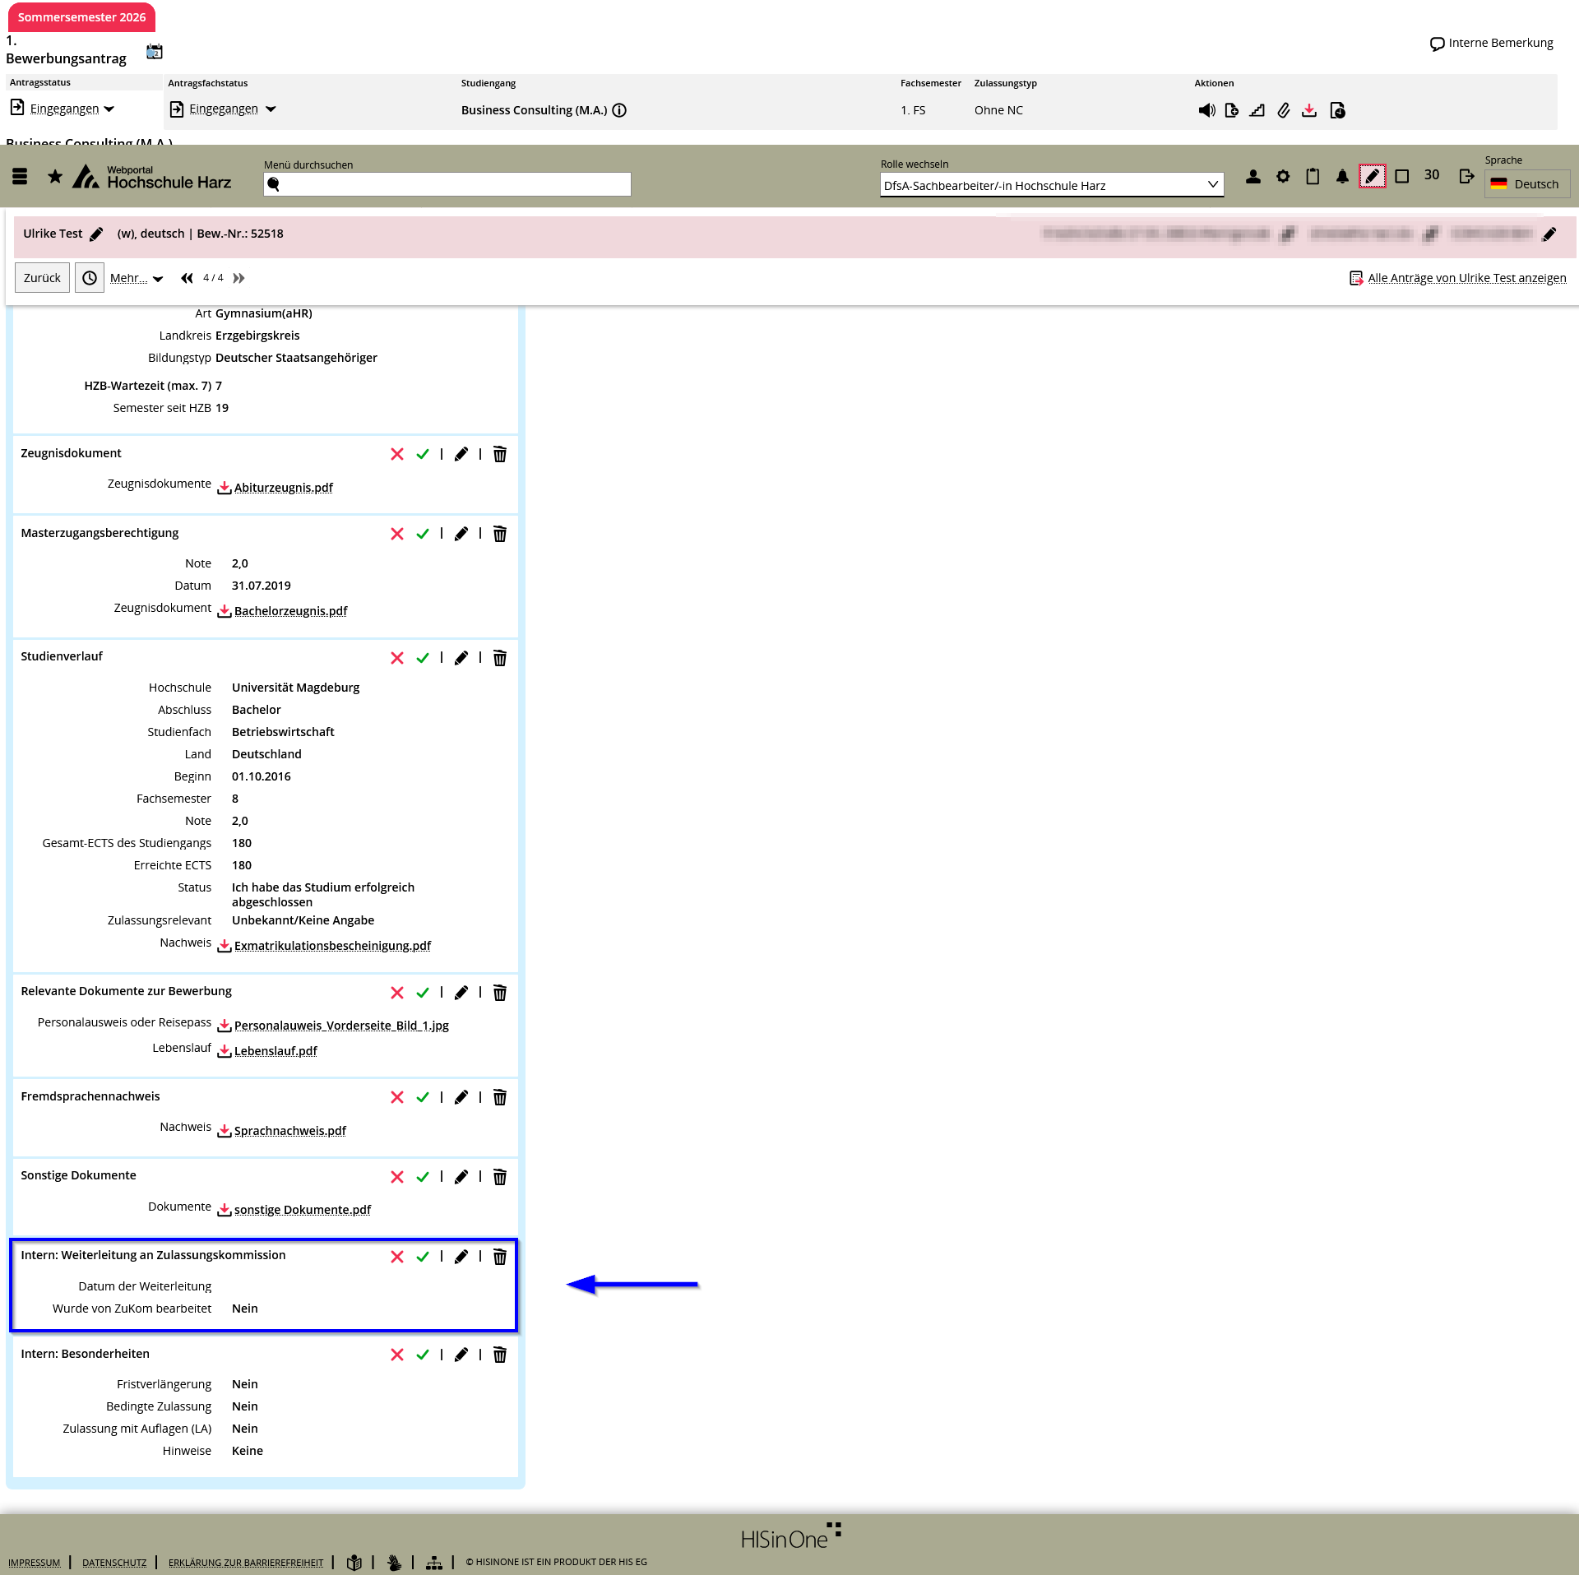Approve Sonstige Dokumente with green checkmark
This screenshot has width=1579, height=1575.
coord(423,1177)
